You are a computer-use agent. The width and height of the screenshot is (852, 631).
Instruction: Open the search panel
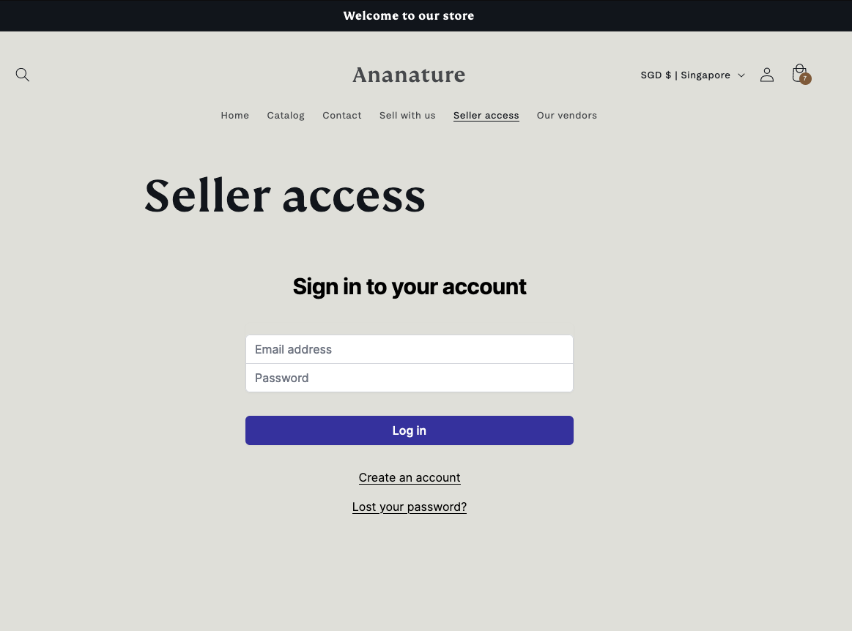tap(22, 75)
